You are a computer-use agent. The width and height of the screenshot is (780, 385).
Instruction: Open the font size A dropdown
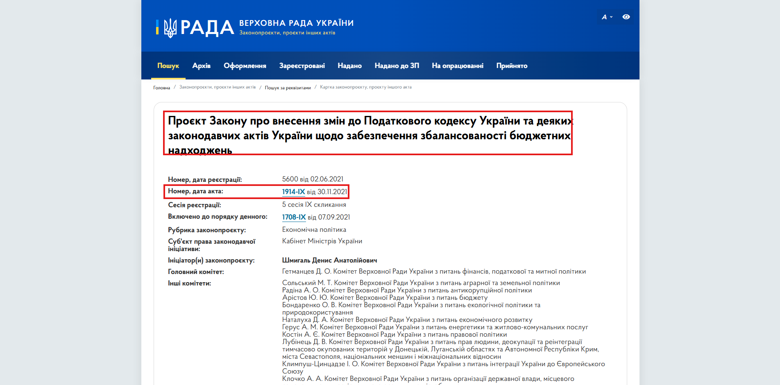pyautogui.click(x=607, y=17)
